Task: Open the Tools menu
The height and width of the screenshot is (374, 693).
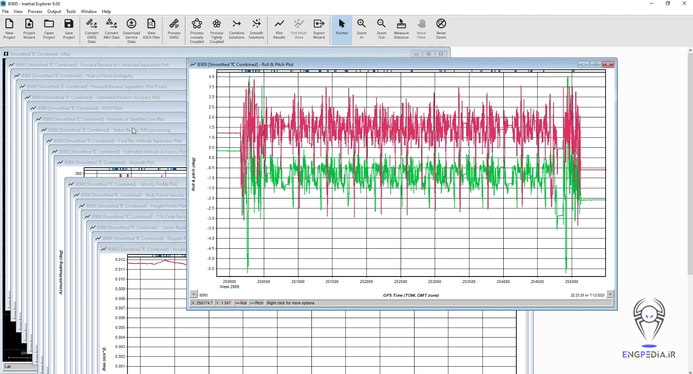Action: (x=71, y=11)
